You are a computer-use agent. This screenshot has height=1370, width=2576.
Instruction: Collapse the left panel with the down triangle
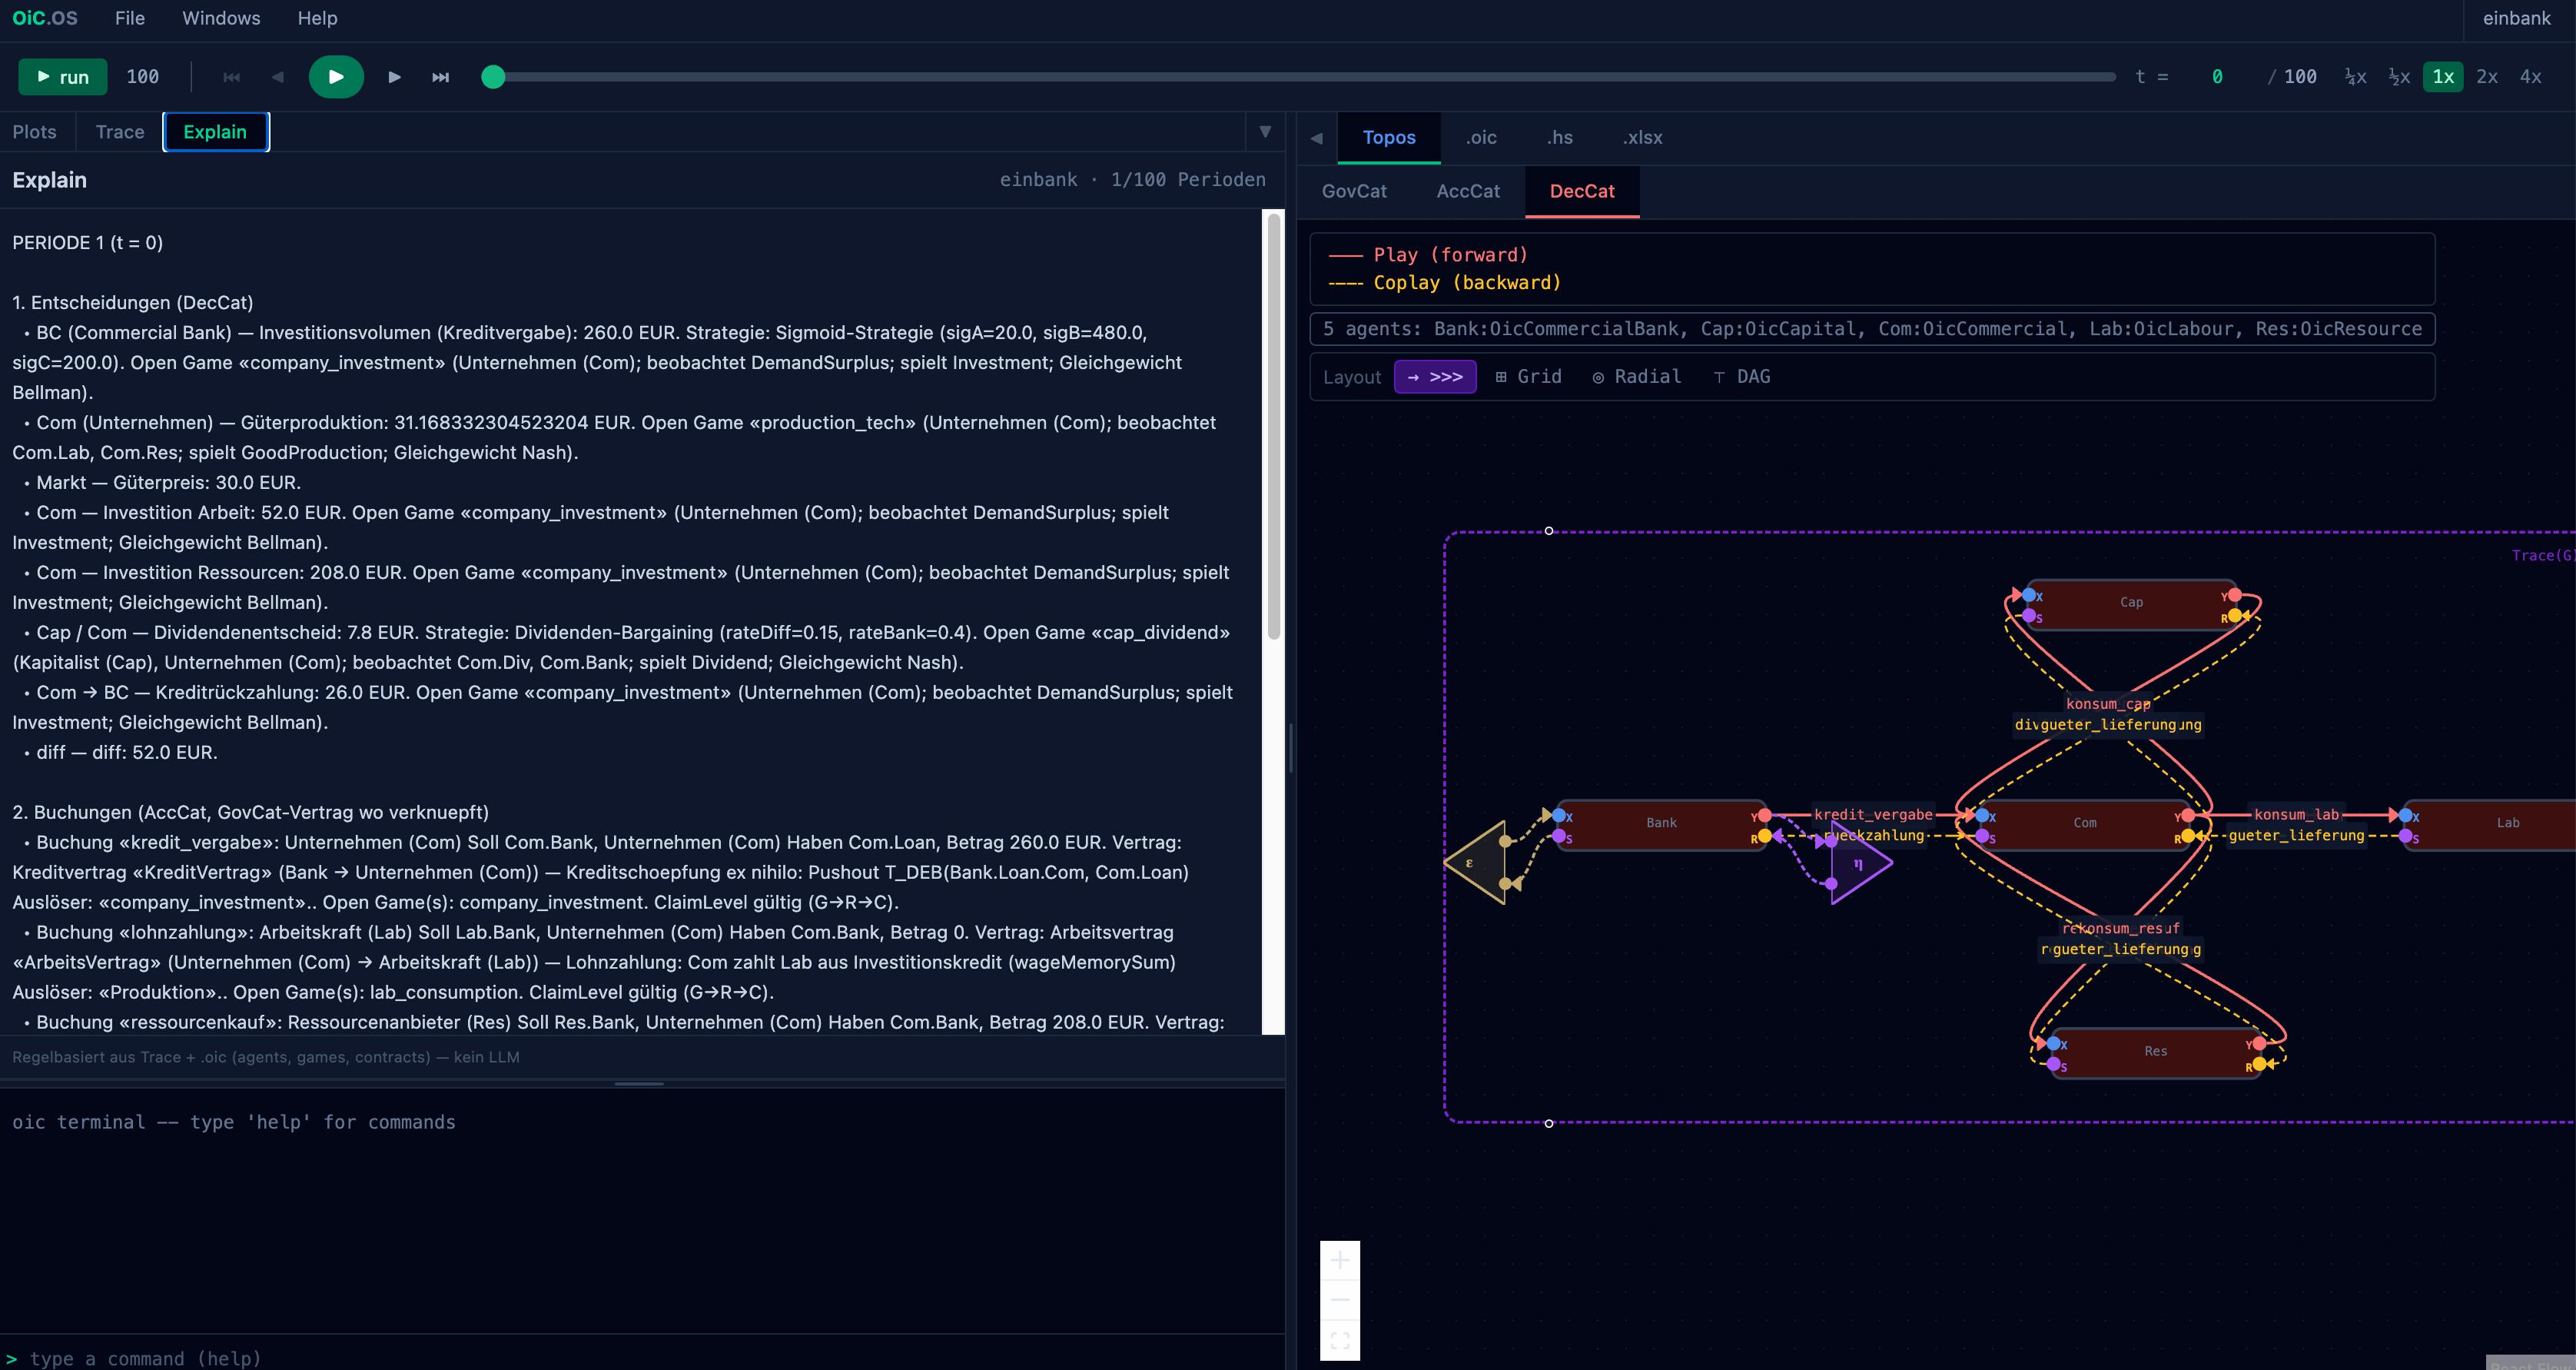[x=1265, y=132]
